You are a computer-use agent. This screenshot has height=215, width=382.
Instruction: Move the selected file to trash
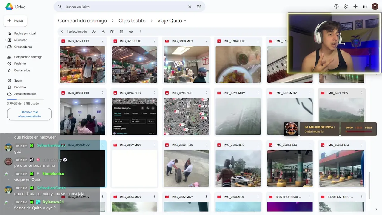tap(121, 32)
